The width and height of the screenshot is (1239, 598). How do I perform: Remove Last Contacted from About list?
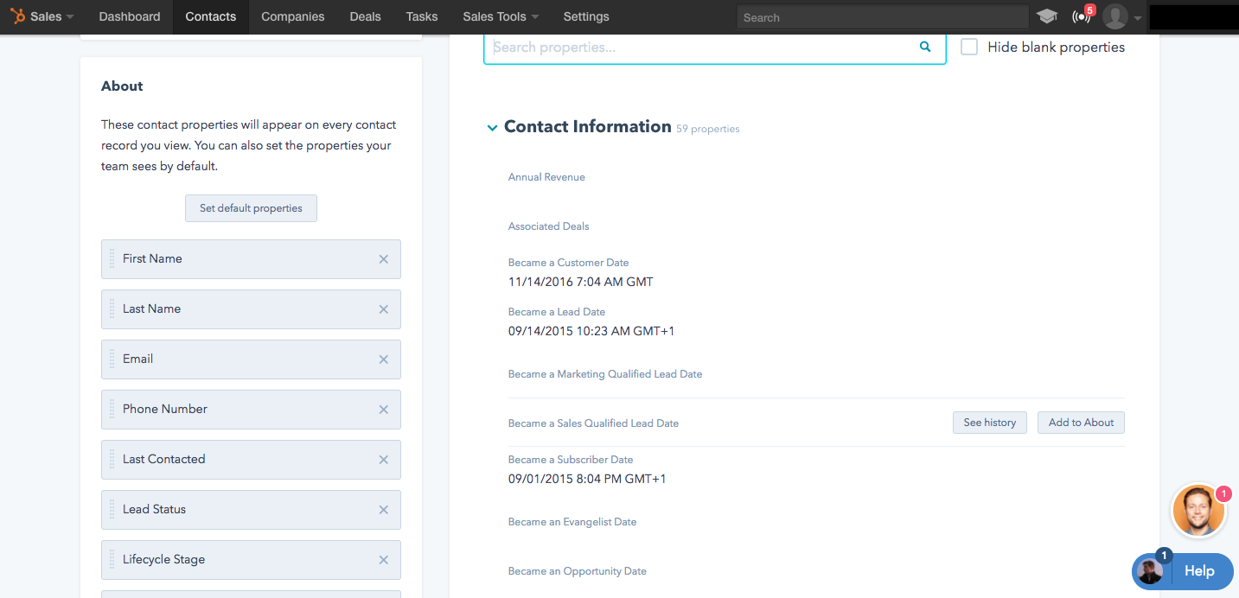384,460
